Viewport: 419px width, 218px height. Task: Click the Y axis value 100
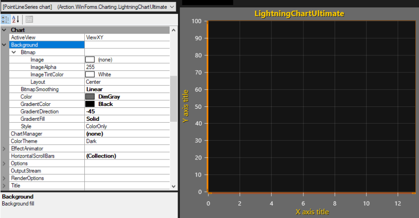(x=196, y=21)
